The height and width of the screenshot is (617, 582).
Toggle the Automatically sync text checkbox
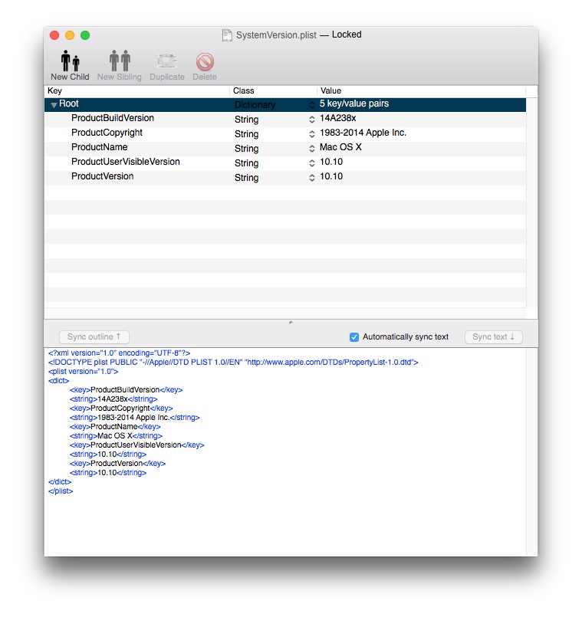pyautogui.click(x=354, y=336)
